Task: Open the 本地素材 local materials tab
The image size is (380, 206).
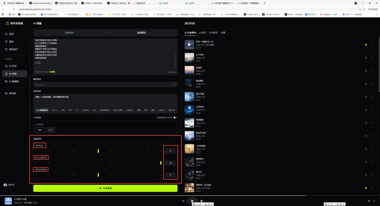Action: (x=214, y=33)
